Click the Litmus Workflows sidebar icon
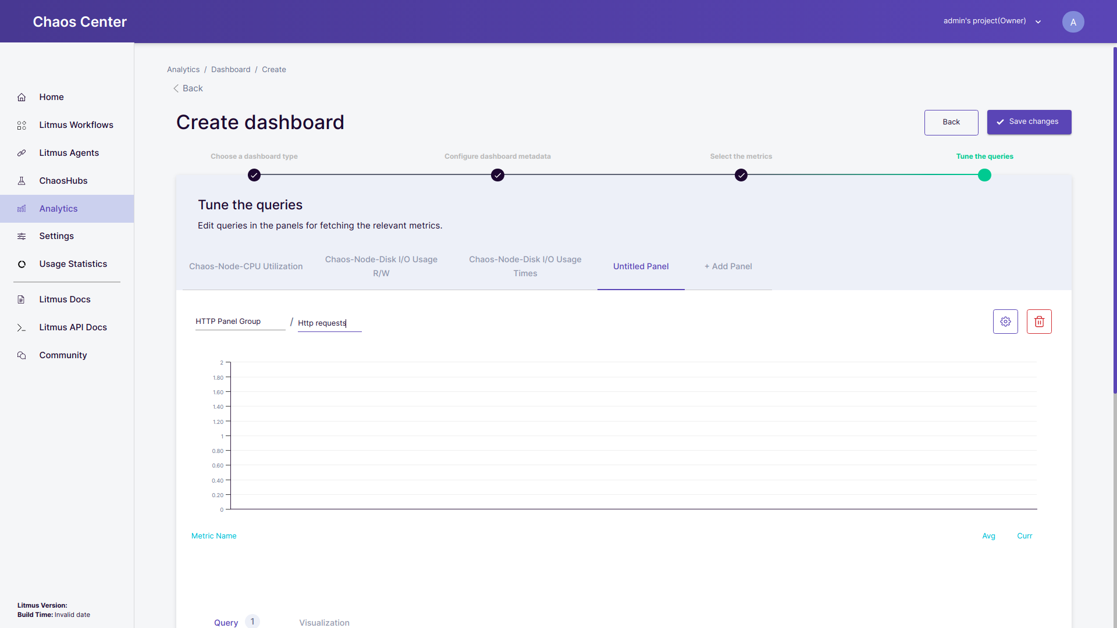The height and width of the screenshot is (628, 1117). coord(22,125)
